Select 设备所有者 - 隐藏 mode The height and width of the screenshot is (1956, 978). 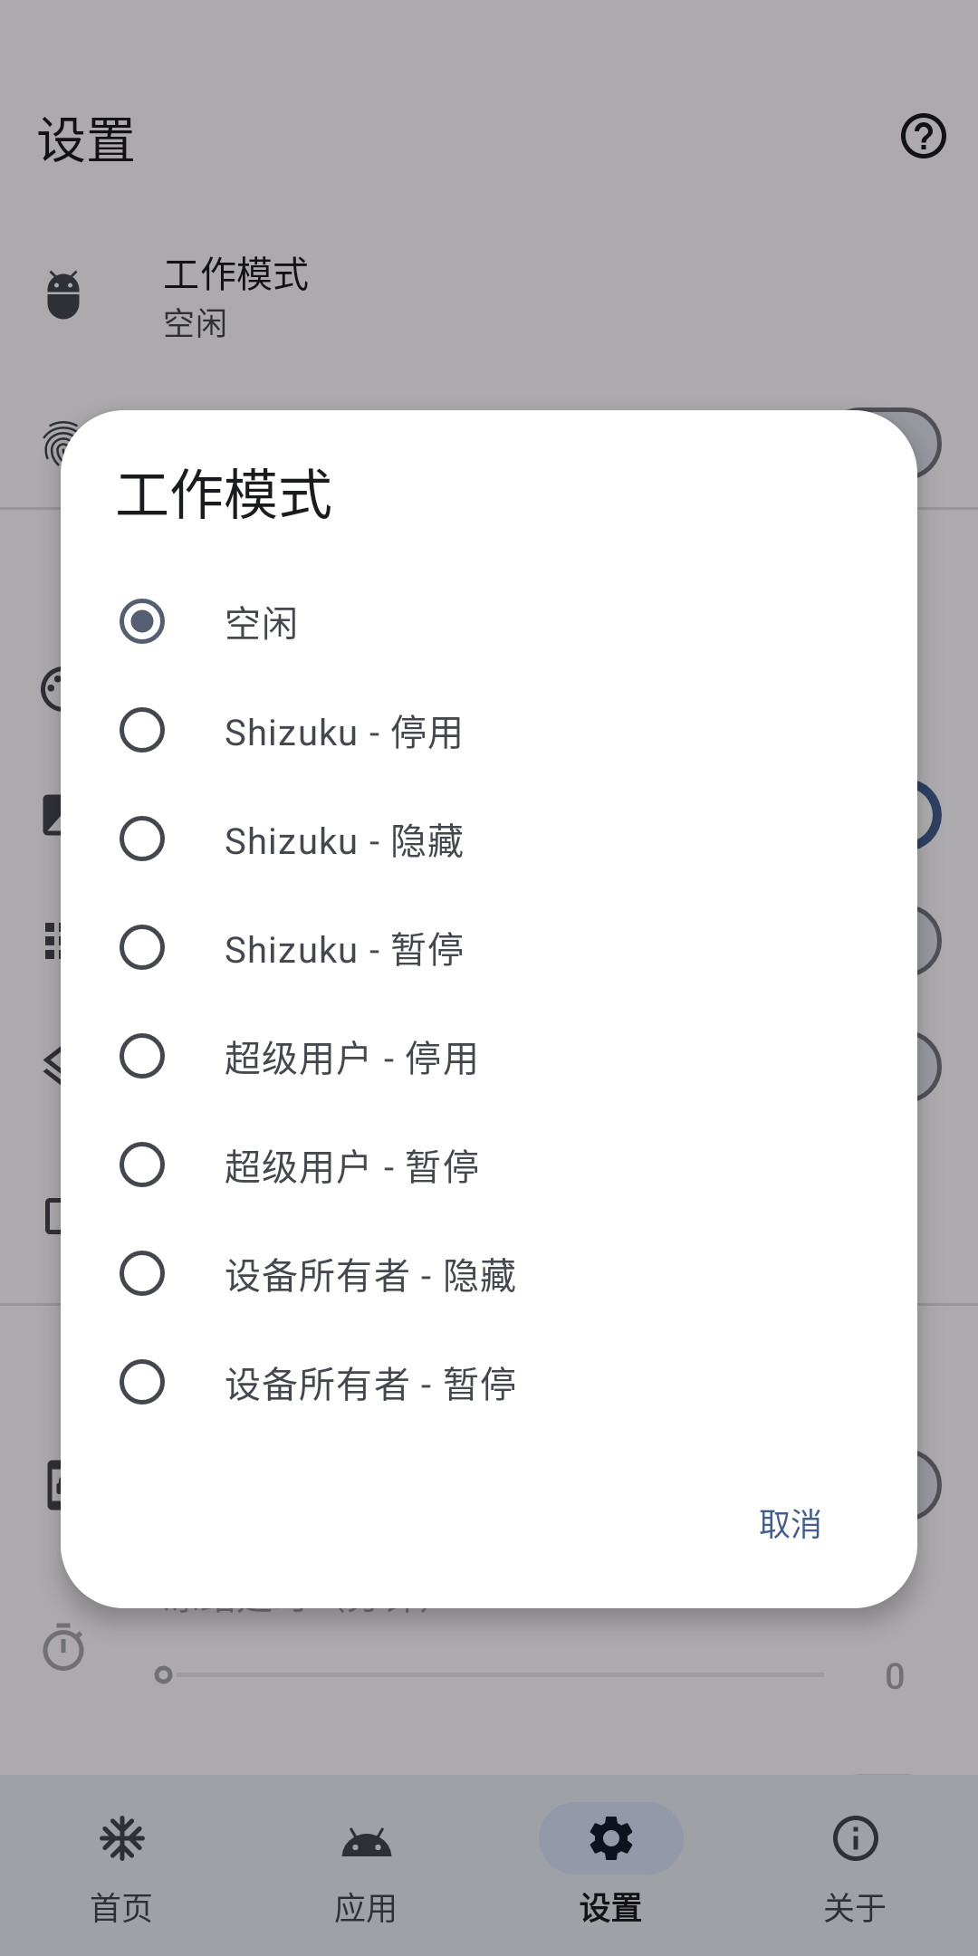coord(142,1274)
